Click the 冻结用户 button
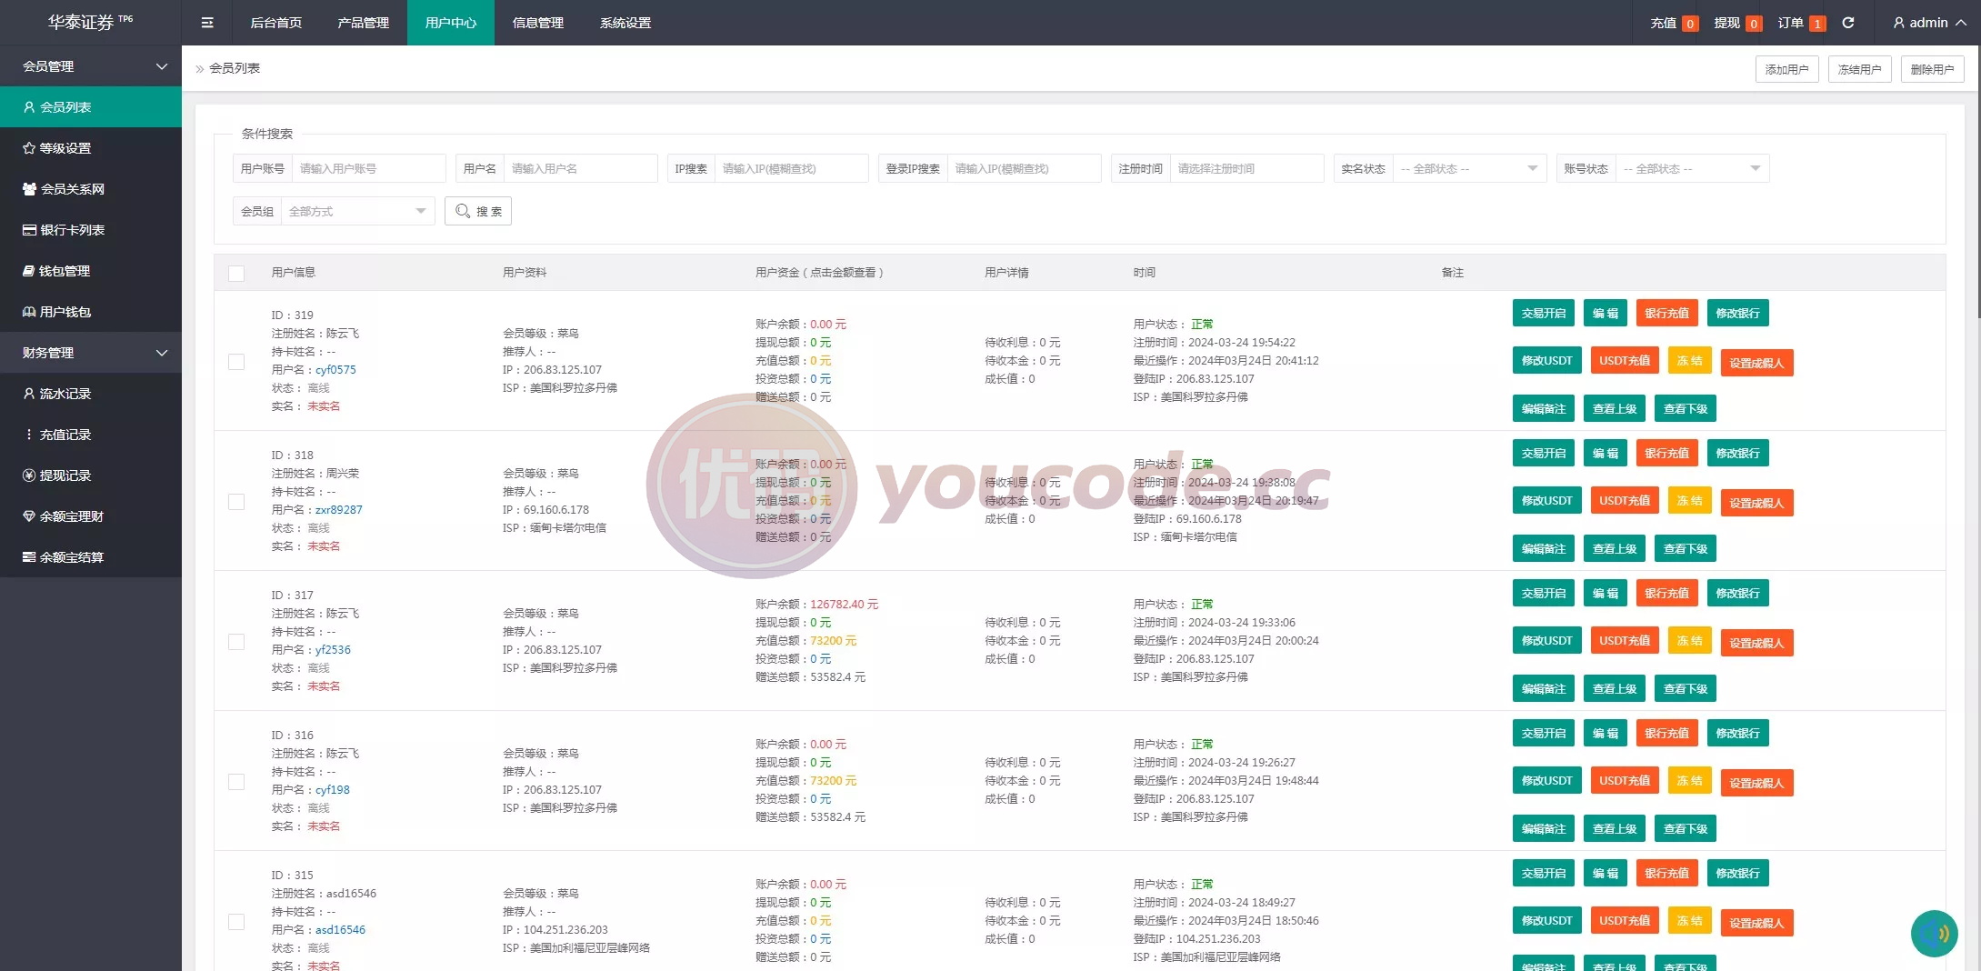The width and height of the screenshot is (1981, 971). coord(1859,69)
